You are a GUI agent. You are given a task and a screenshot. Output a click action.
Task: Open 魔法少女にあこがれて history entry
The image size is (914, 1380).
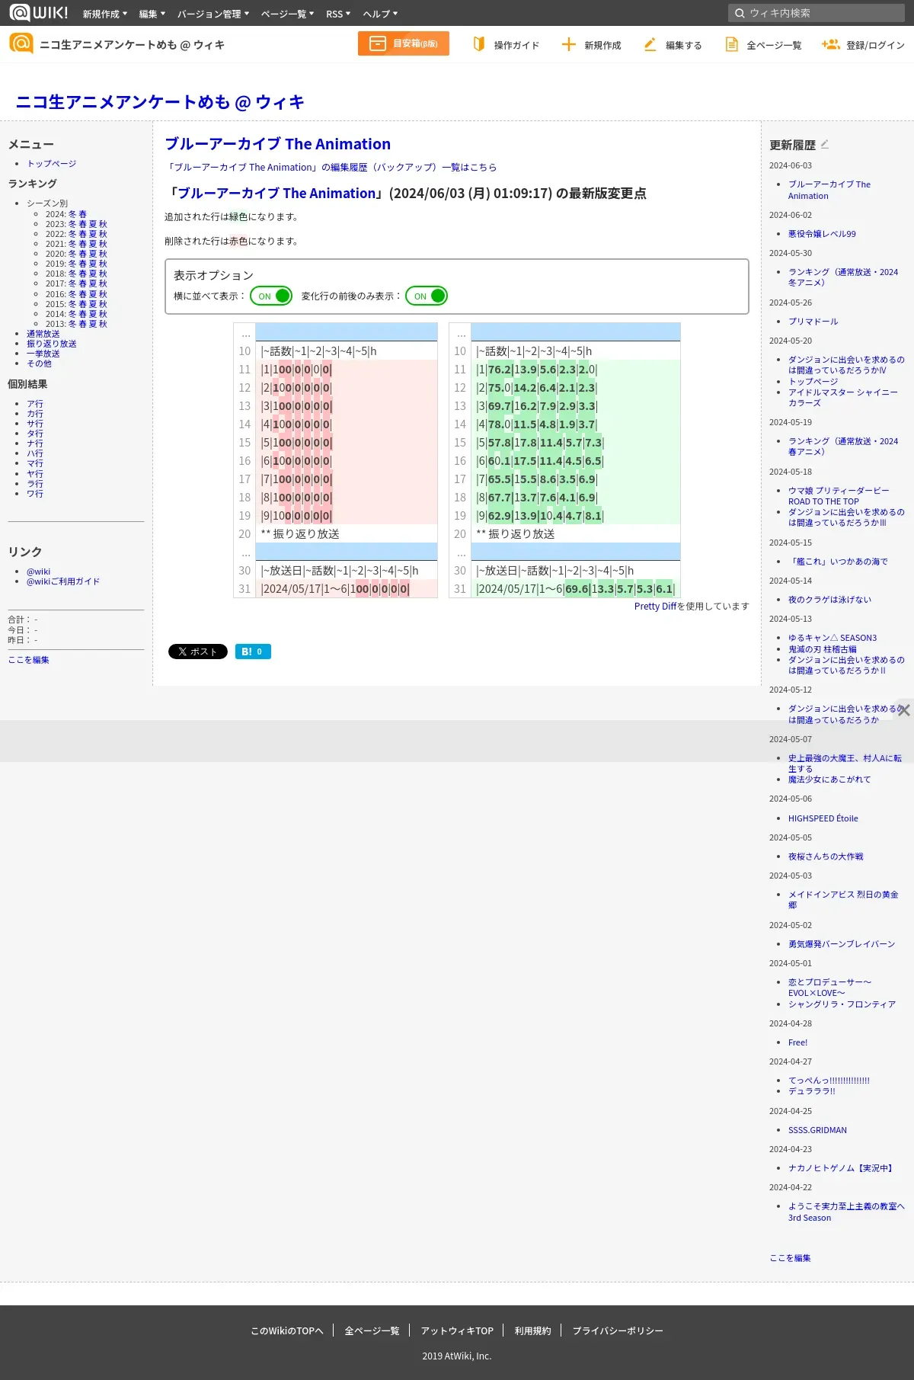pos(829,780)
